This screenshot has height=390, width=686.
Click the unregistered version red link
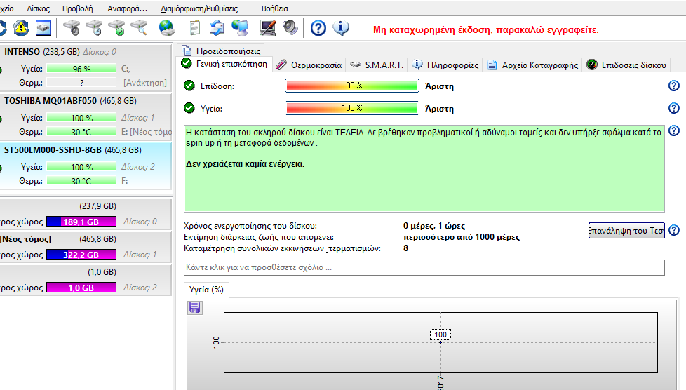coord(485,30)
